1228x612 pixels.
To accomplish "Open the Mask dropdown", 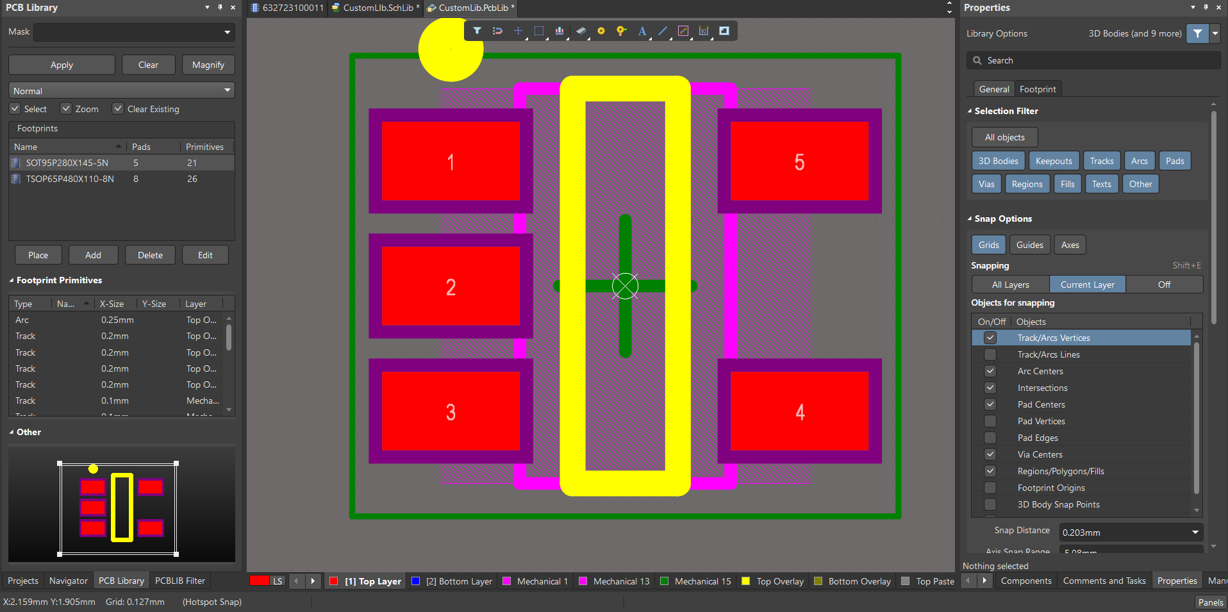I will click(227, 32).
